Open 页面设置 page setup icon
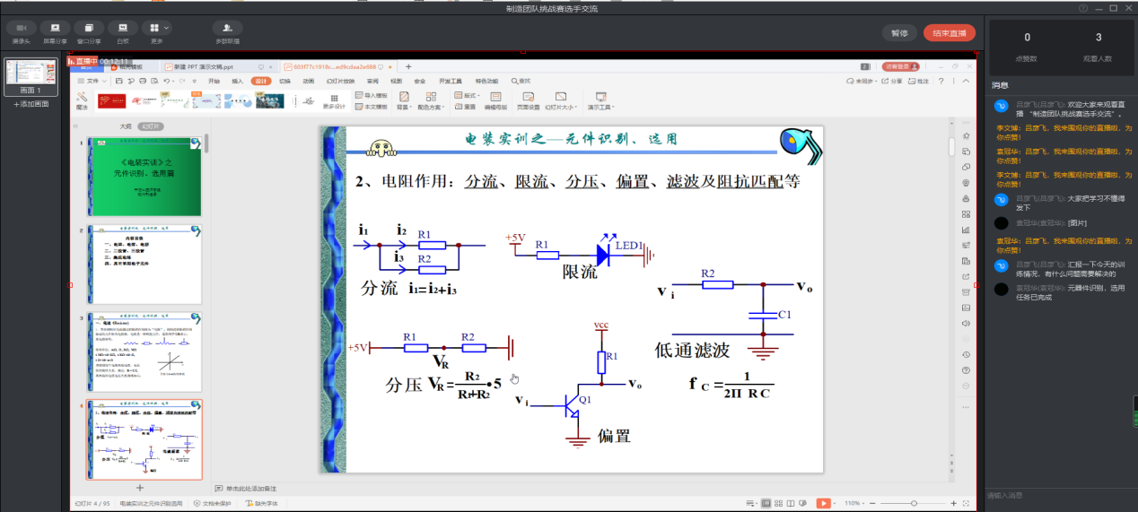The height and width of the screenshot is (512, 1138). tap(528, 99)
